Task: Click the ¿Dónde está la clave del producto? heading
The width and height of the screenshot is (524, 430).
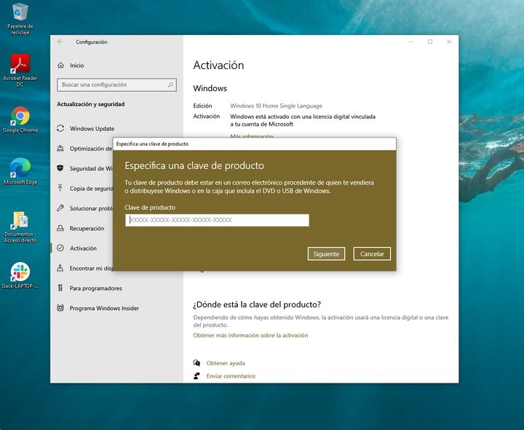Action: [257, 305]
